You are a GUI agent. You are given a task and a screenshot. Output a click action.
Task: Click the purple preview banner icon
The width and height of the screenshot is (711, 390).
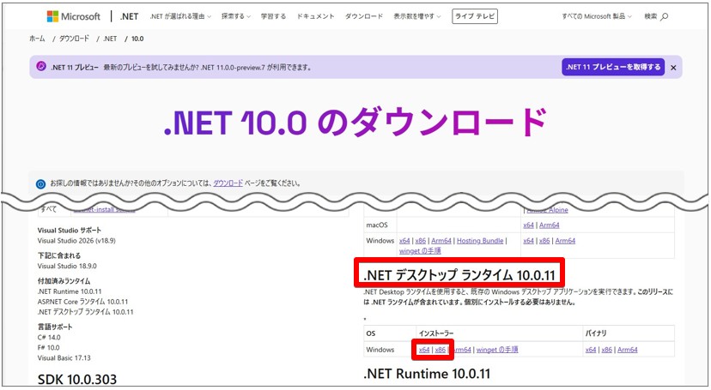[x=41, y=67]
